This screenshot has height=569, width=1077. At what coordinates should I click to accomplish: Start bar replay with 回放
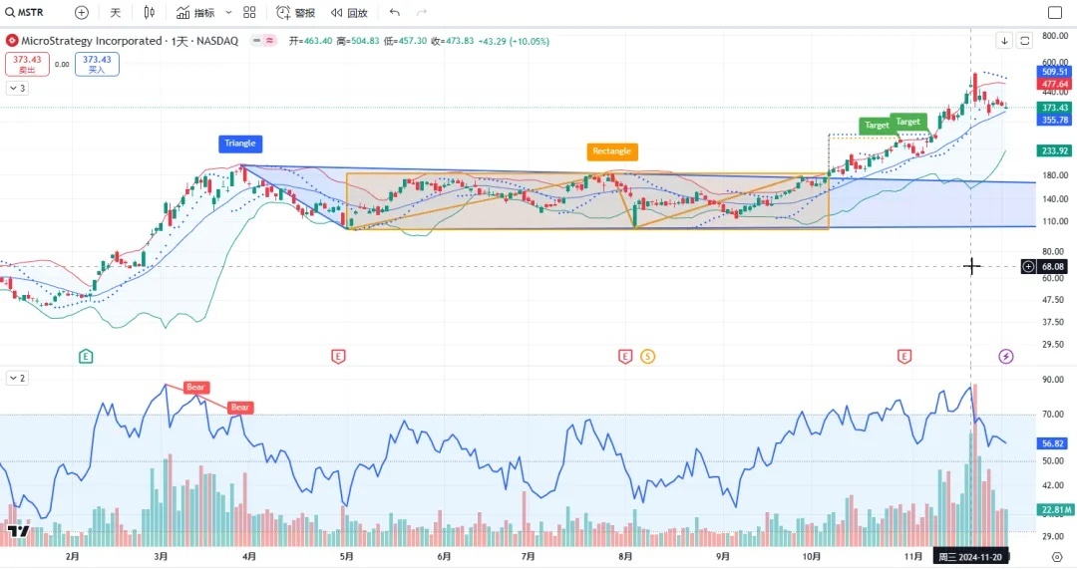[349, 13]
